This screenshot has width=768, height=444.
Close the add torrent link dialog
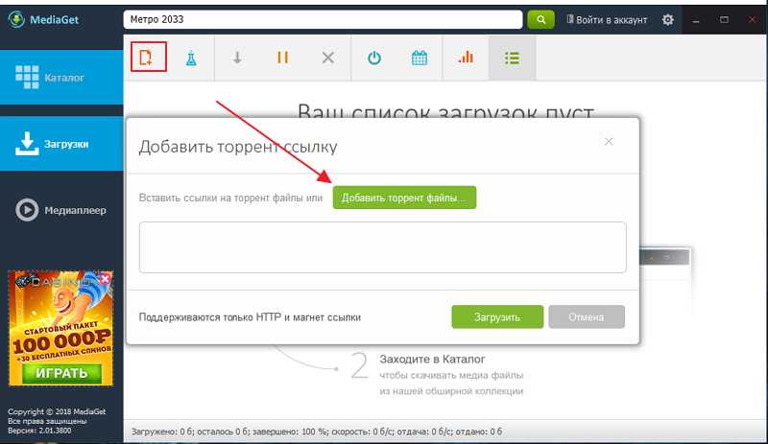pyautogui.click(x=609, y=142)
